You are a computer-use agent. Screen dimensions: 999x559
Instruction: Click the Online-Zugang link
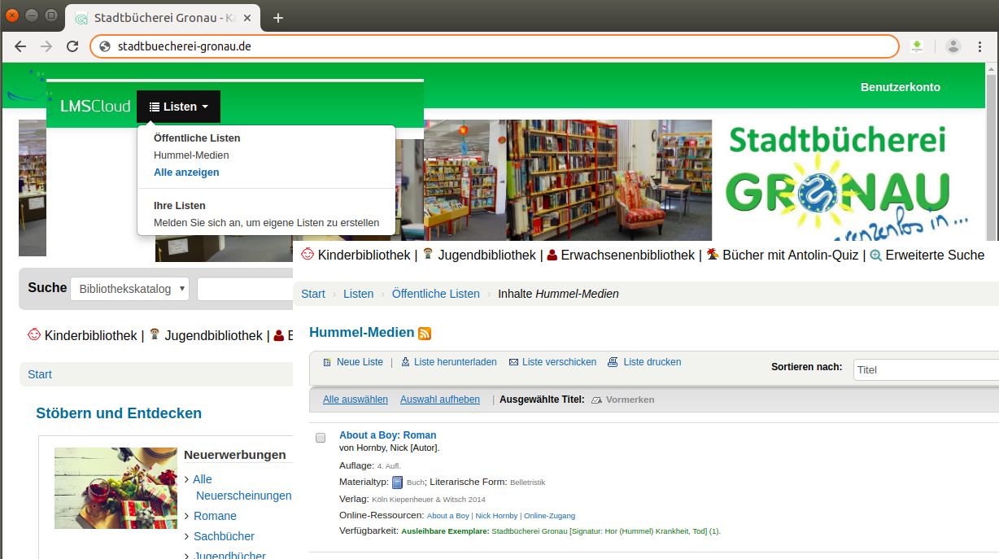coord(549,516)
